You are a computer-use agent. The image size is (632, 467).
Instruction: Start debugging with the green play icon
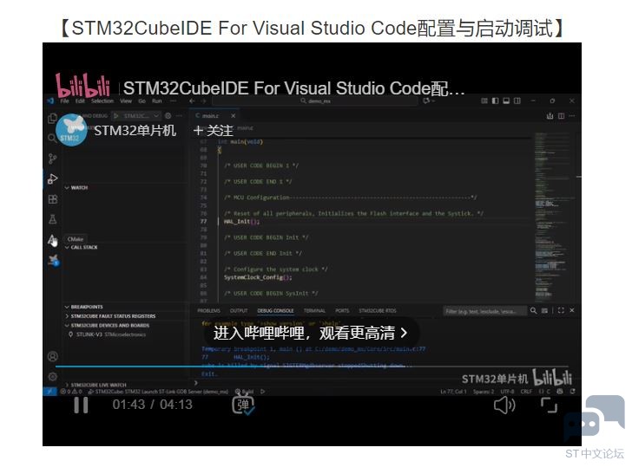coord(116,116)
